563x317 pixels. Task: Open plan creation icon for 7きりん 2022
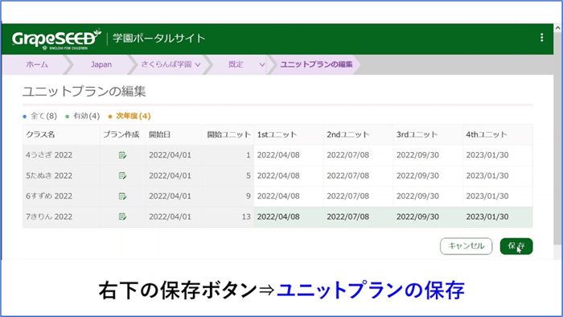pyautogui.click(x=122, y=216)
